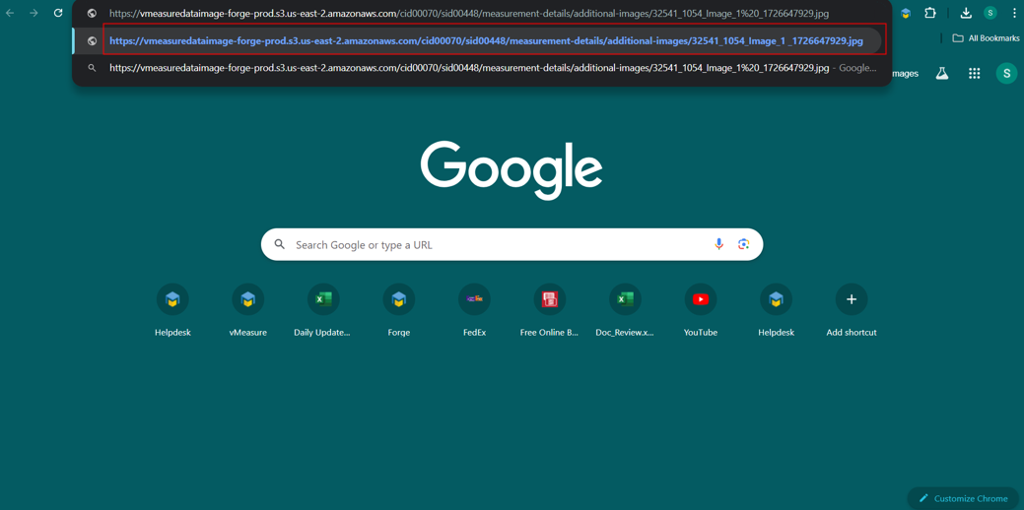Open Customize Chrome button
This screenshot has width=1024, height=510.
pyautogui.click(x=964, y=498)
